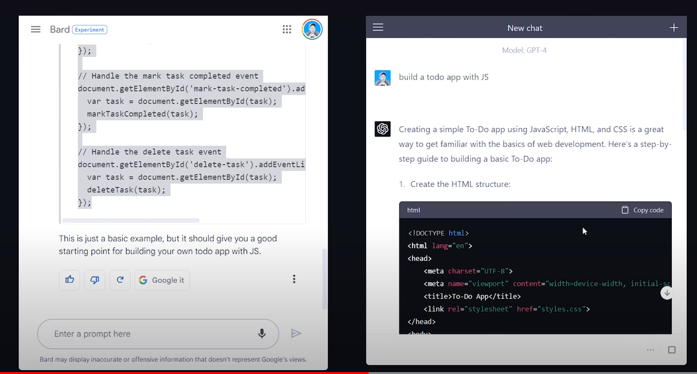Open Bard response more options (three dots)

click(x=294, y=279)
